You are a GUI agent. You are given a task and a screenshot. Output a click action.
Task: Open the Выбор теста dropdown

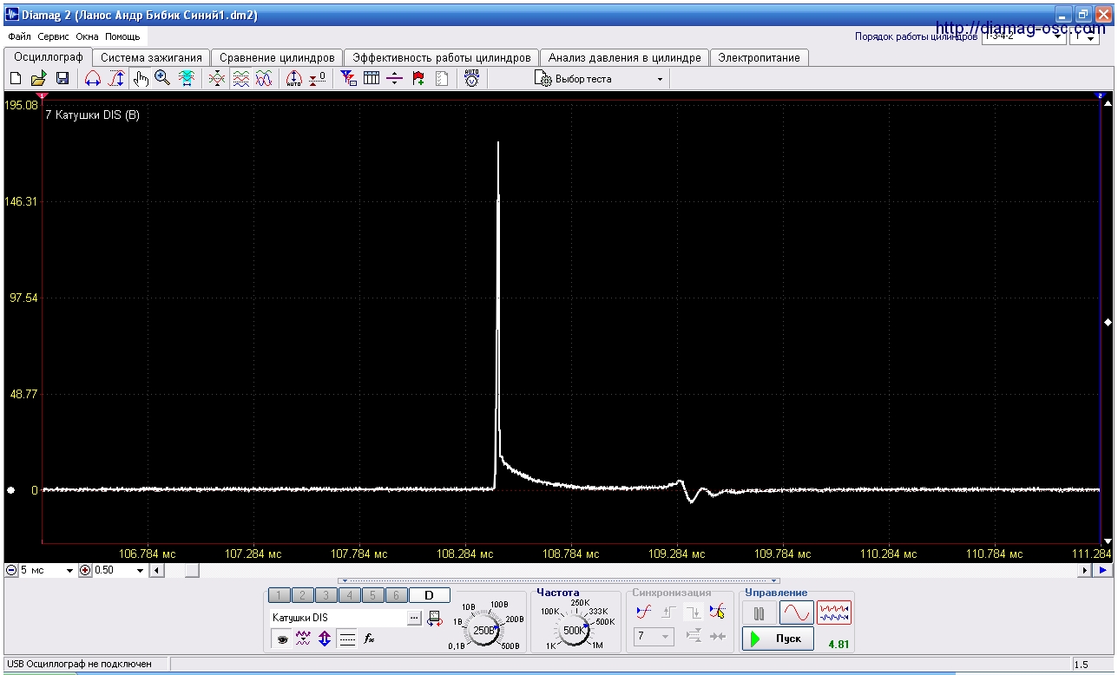[601, 79]
